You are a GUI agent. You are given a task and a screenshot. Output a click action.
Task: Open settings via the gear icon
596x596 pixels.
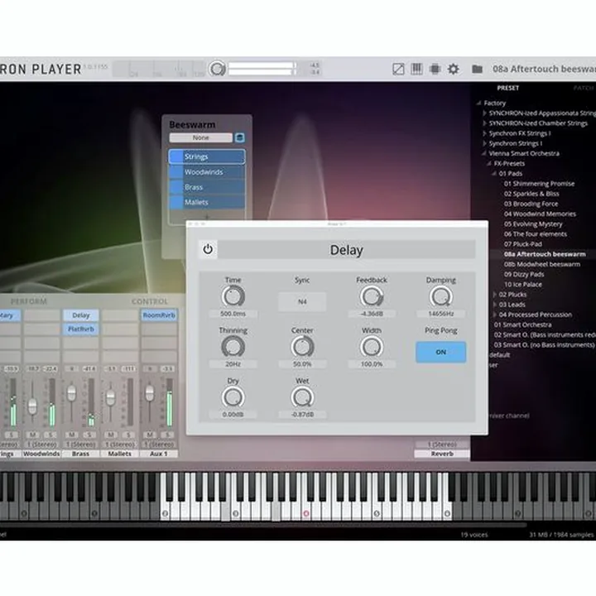pyautogui.click(x=453, y=69)
